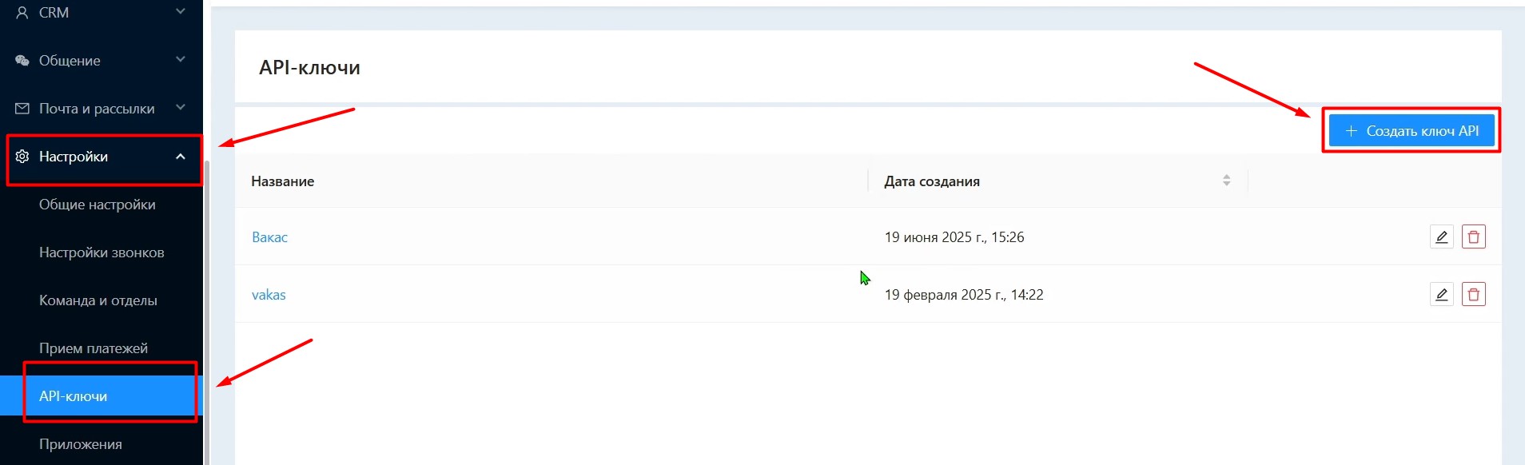Click the edit pencil icon for Вакас key
The width and height of the screenshot is (1525, 465).
click(x=1441, y=237)
